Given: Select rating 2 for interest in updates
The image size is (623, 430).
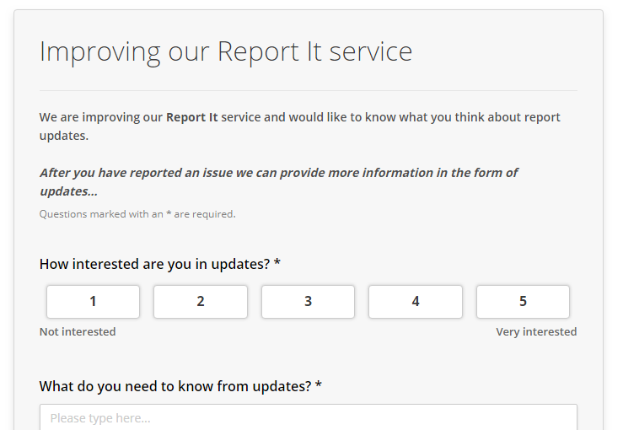Looking at the screenshot, I should [x=201, y=301].
